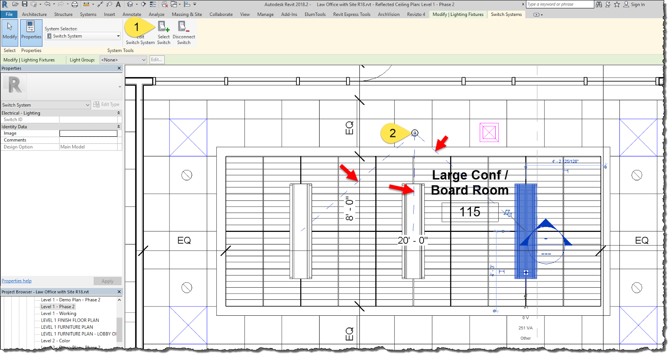Open the ribbon display mode dropdown arrow

point(542,15)
